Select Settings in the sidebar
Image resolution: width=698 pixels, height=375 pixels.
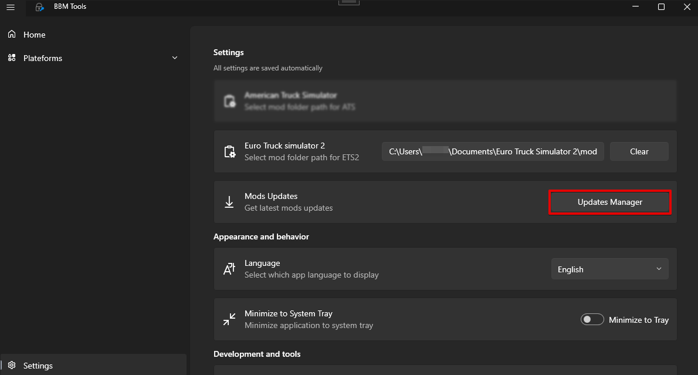point(38,365)
